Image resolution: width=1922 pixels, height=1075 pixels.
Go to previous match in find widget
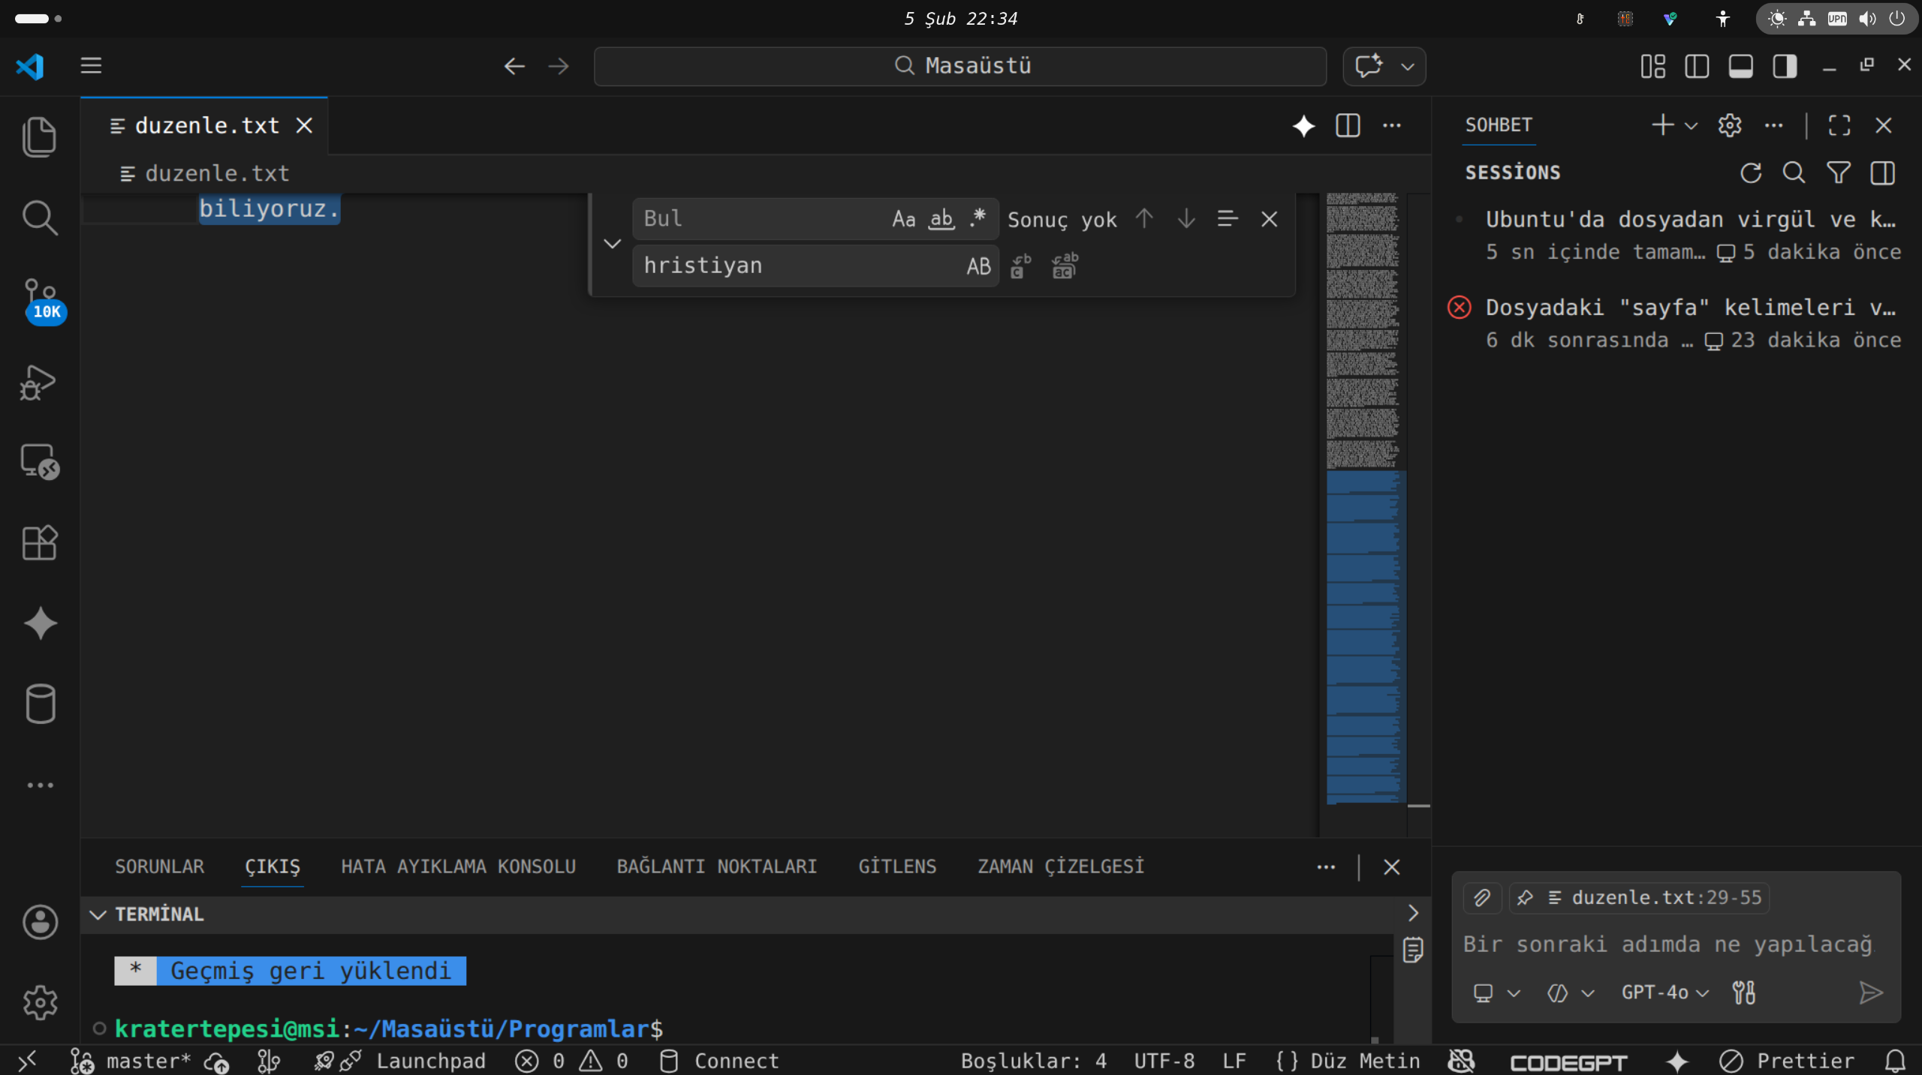(1144, 218)
